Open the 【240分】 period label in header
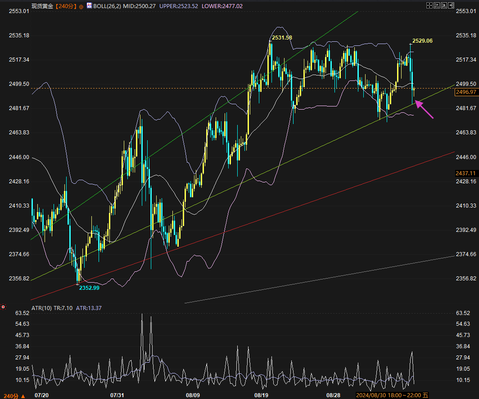479x399 pixels. point(66,6)
